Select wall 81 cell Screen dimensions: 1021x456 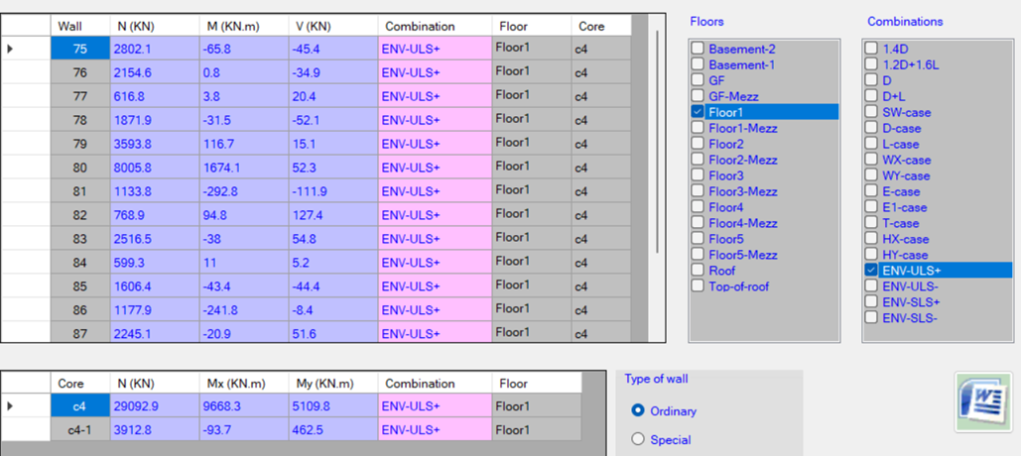(x=80, y=191)
